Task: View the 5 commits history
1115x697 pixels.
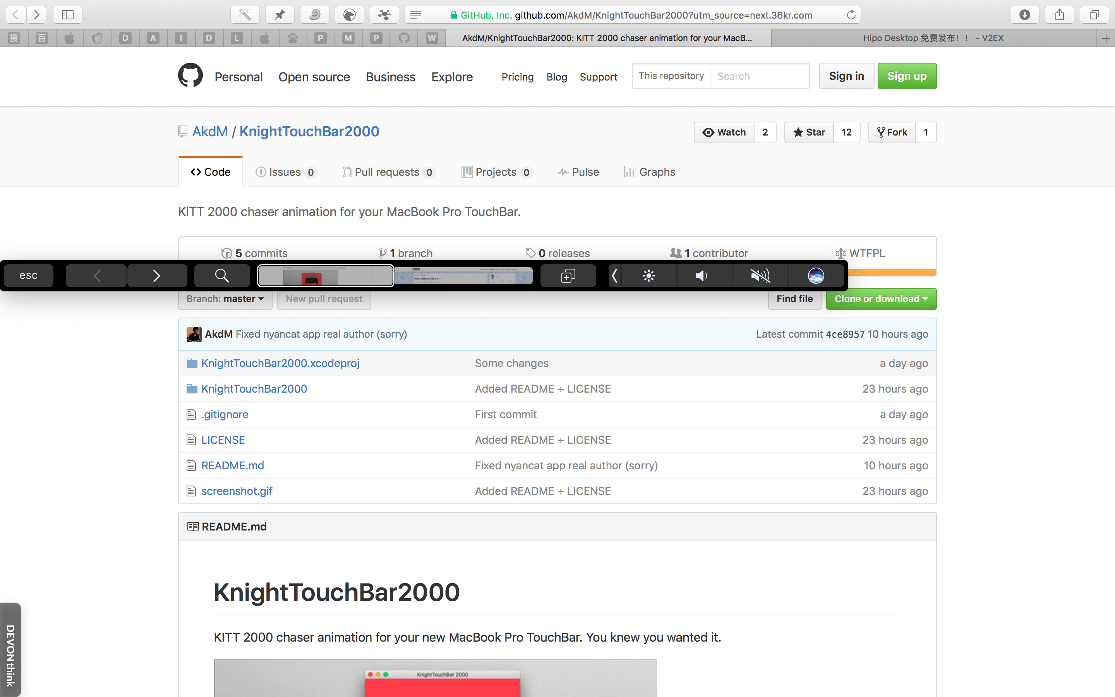Action: click(254, 253)
